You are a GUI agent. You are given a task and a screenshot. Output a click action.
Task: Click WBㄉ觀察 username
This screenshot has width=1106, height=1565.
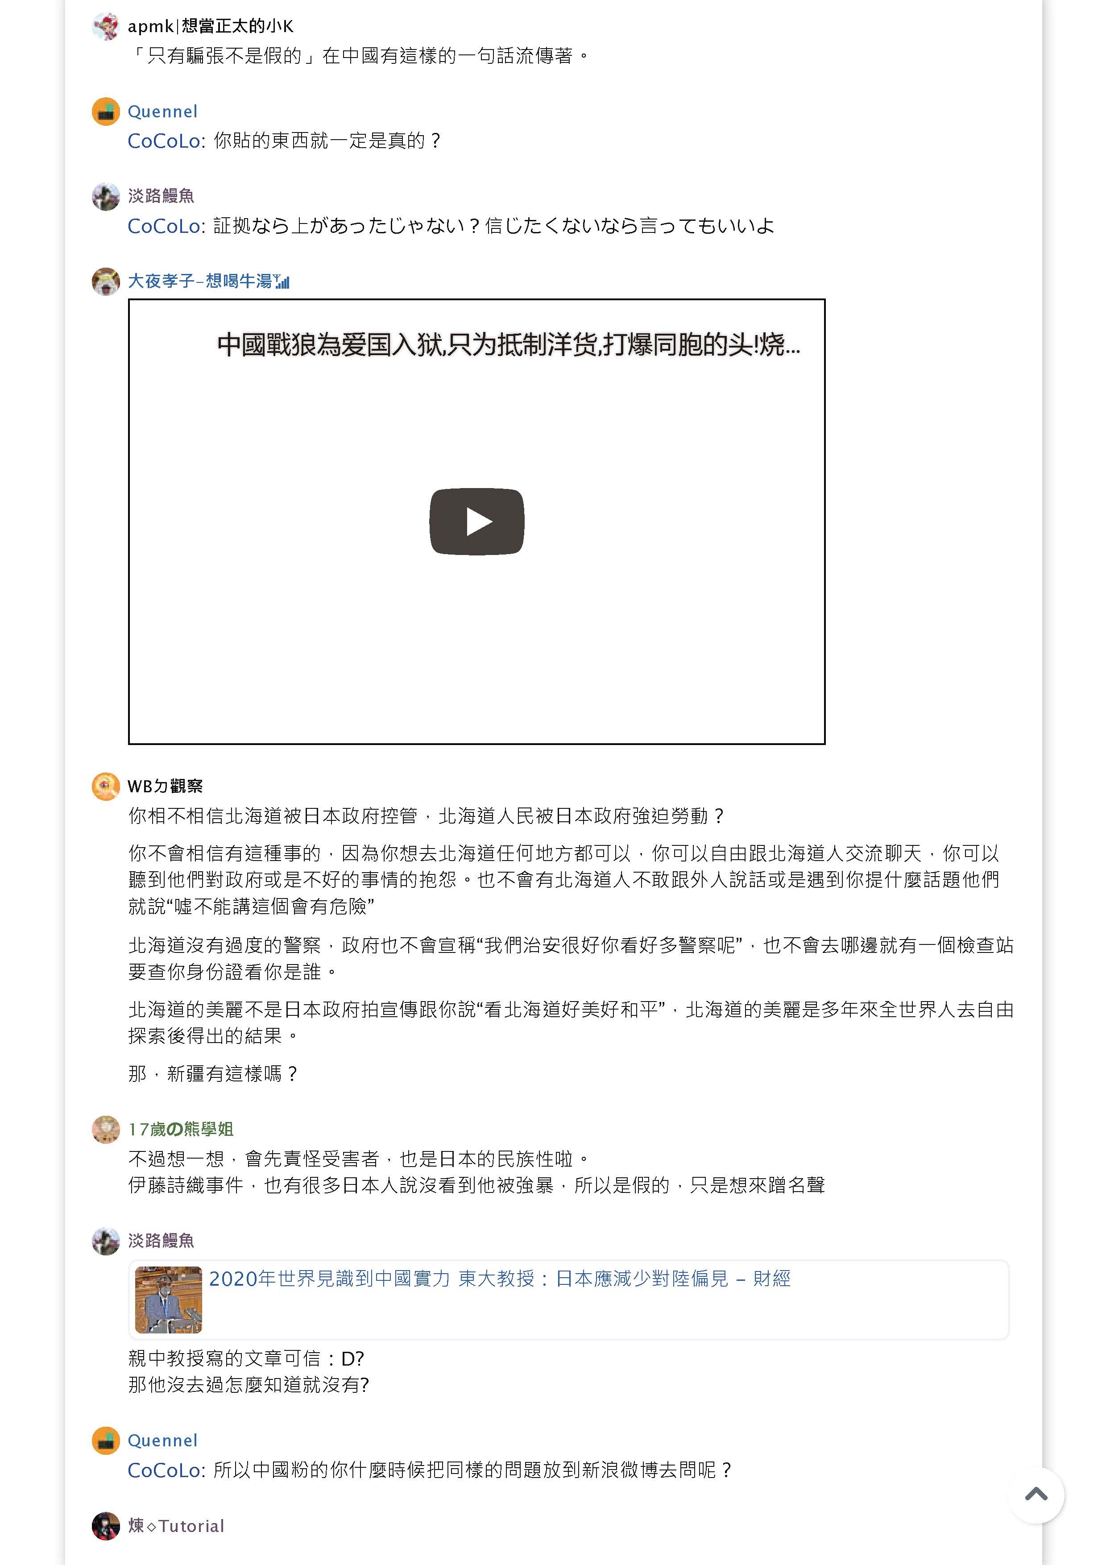[x=166, y=787]
